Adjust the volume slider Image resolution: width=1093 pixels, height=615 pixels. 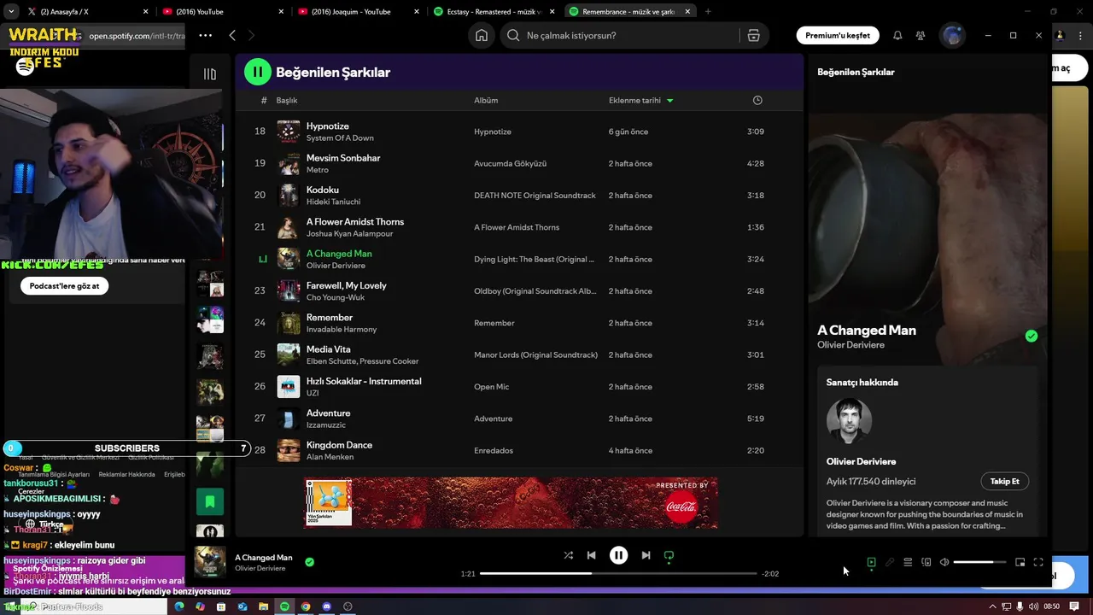[979, 562]
